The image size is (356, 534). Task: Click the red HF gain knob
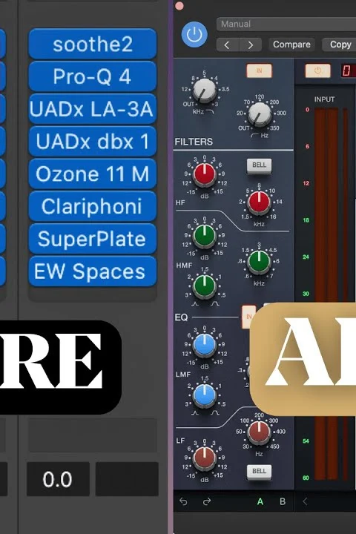click(x=205, y=174)
